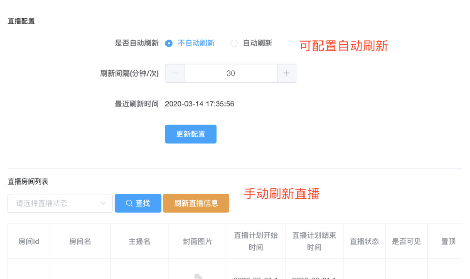The width and height of the screenshot is (470, 279).
Task: Click the plus icon to increase refresh interval
Action: [x=287, y=73]
